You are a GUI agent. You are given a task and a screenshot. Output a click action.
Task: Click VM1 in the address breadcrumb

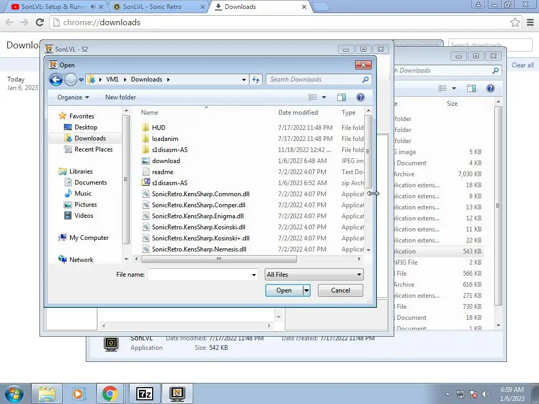[112, 79]
